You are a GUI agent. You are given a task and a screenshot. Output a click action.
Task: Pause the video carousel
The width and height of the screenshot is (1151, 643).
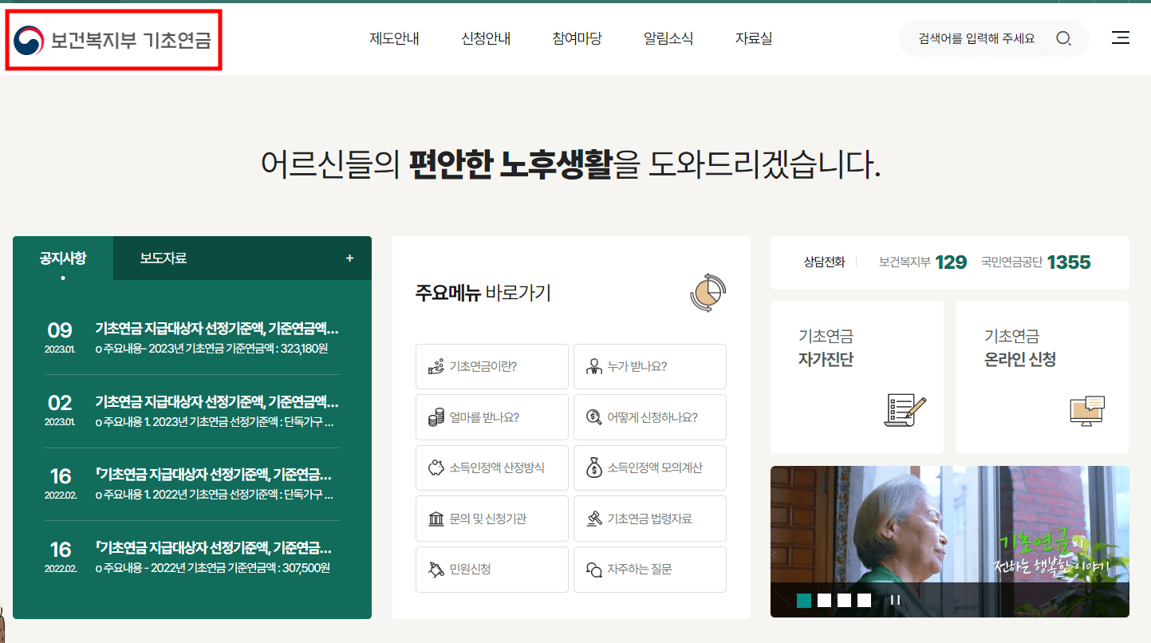895,600
